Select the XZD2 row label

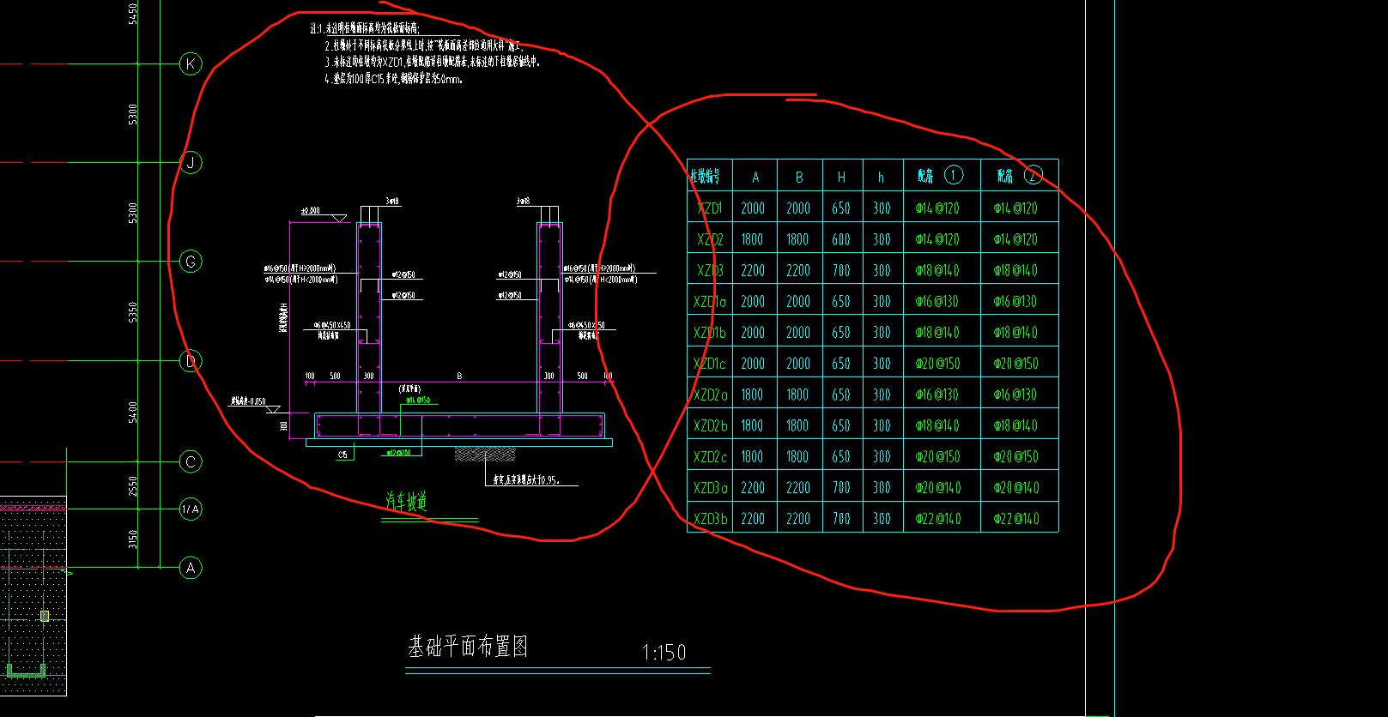point(710,239)
